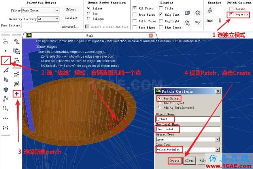
Task: Click the inward arrows burst display icon
Action: coord(198,13)
